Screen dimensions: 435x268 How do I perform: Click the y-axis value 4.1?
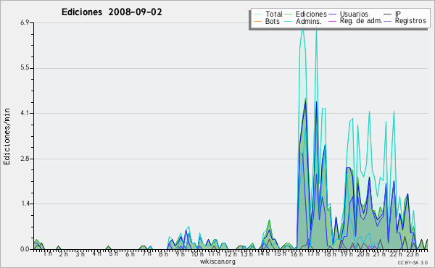tap(25, 113)
